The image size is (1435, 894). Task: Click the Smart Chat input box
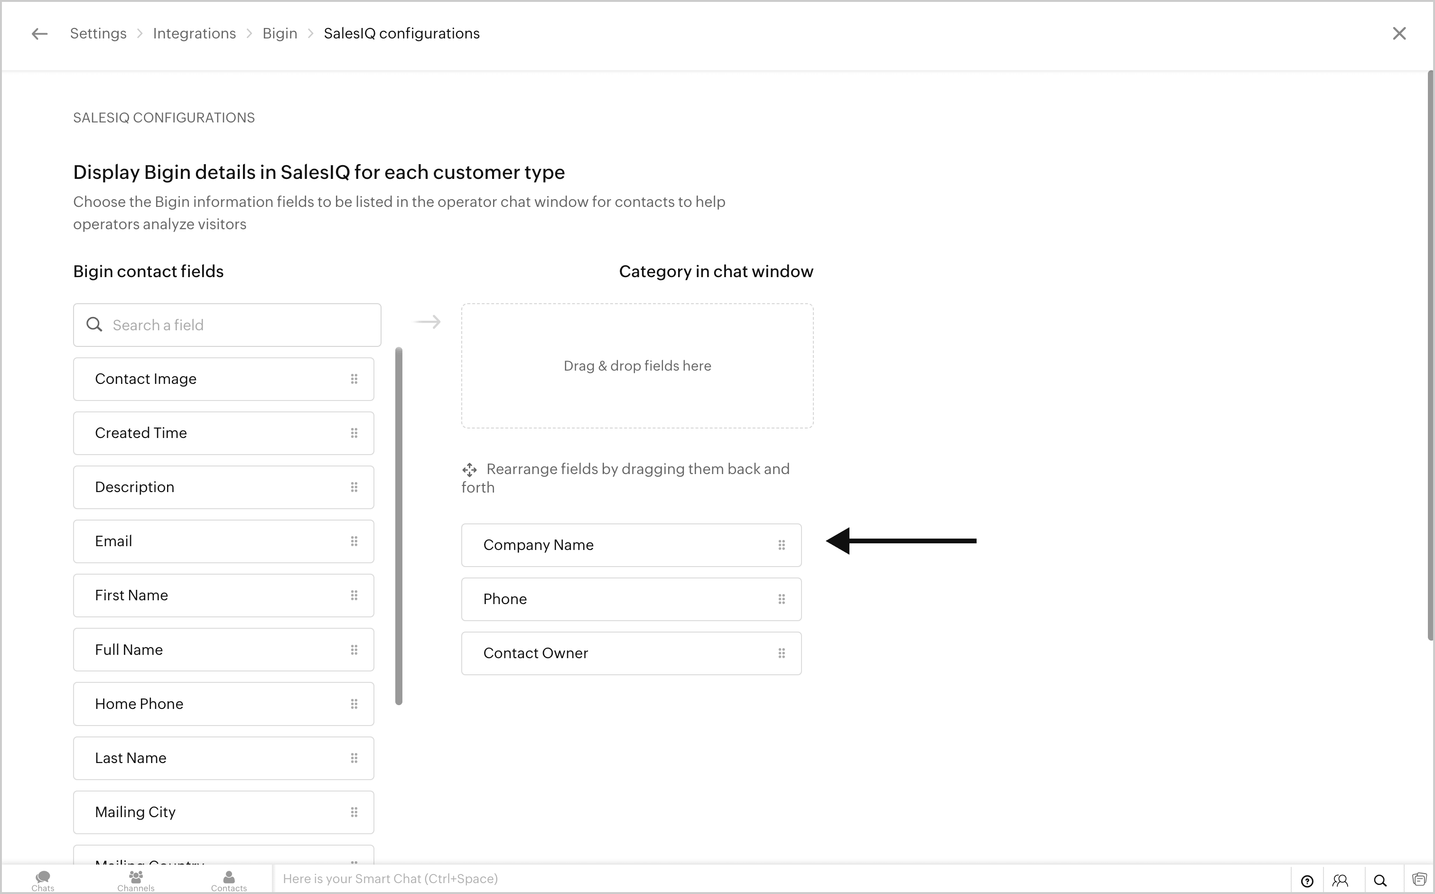781,879
